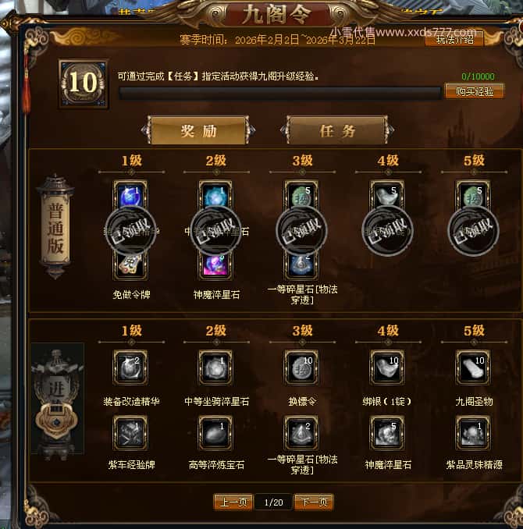Screen dimensions: 523x529
Task: Switch to the 任务 tab
Action: click(337, 130)
